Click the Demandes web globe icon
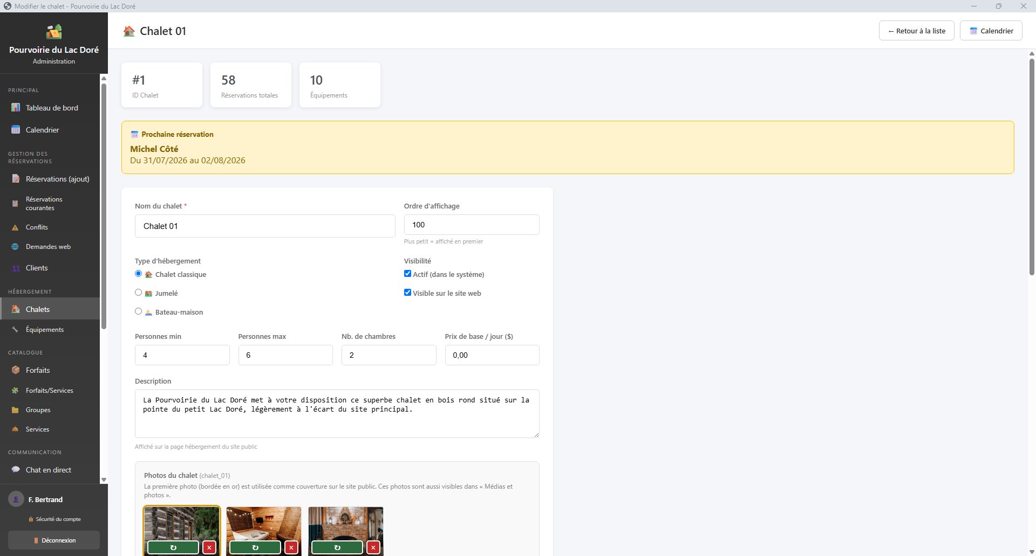This screenshot has width=1036, height=556. click(15, 247)
